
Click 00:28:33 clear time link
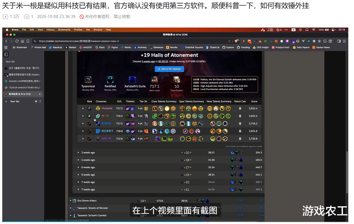(x=163, y=61)
